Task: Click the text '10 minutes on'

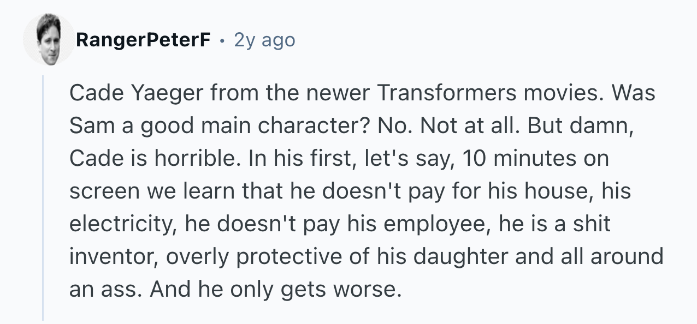Action: pos(535,159)
